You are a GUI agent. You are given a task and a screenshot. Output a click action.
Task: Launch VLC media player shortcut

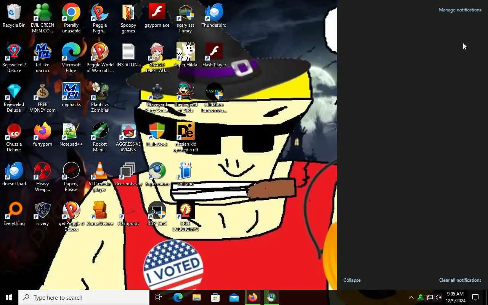100,177
